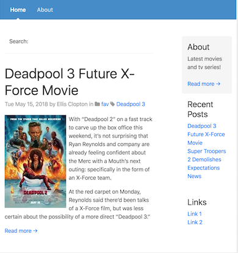Image resolution: width=238 pixels, height=253 pixels.
Task: Open the Deadpool 3 Future X-Force Movie headline
Action: 70,82
